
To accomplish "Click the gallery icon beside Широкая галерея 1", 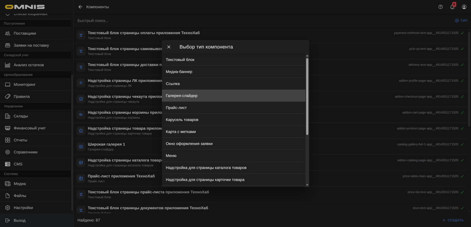I will tap(80, 146).
